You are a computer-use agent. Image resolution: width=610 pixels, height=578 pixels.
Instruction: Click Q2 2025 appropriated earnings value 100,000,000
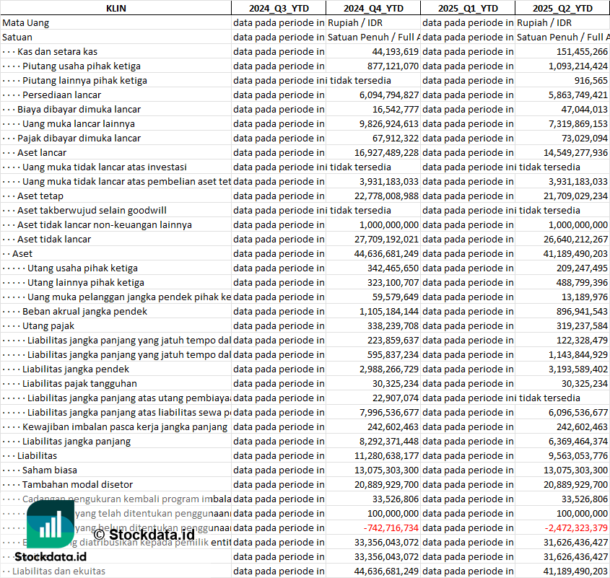click(x=582, y=514)
